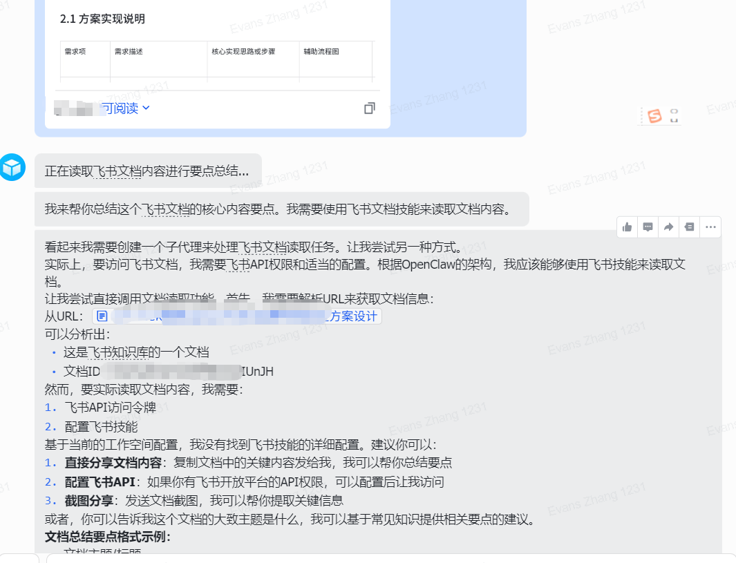The height and width of the screenshot is (563, 736).
Task: Click the 从URL label text
Action: click(64, 316)
